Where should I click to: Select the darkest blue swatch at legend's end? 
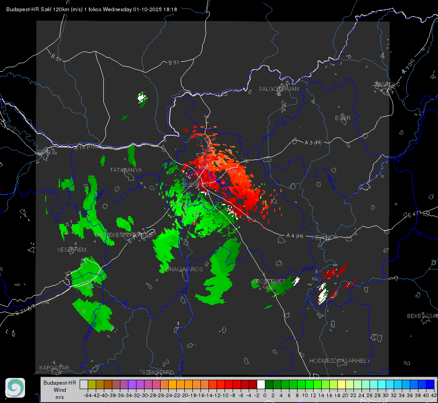click(430, 384)
